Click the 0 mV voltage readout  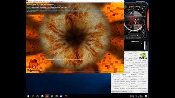(x=137, y=18)
